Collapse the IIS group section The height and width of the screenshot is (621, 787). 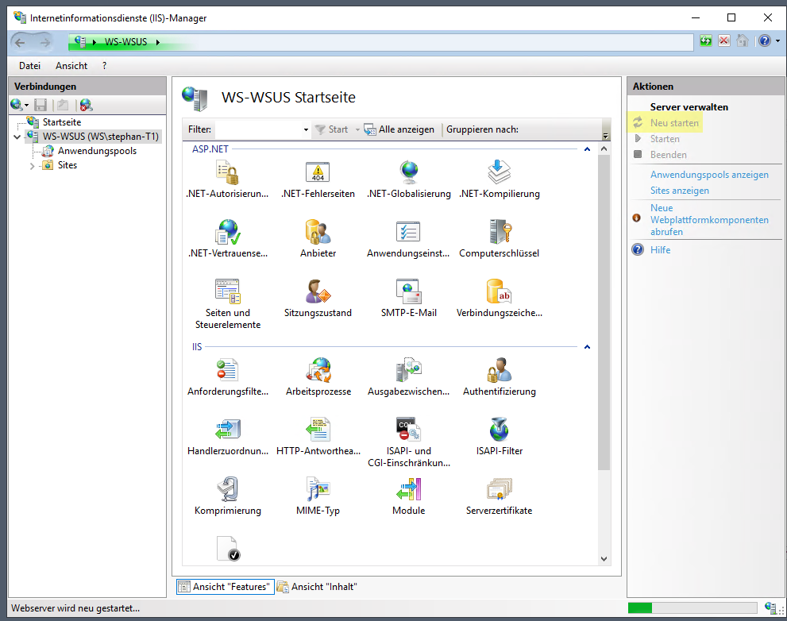pos(587,347)
